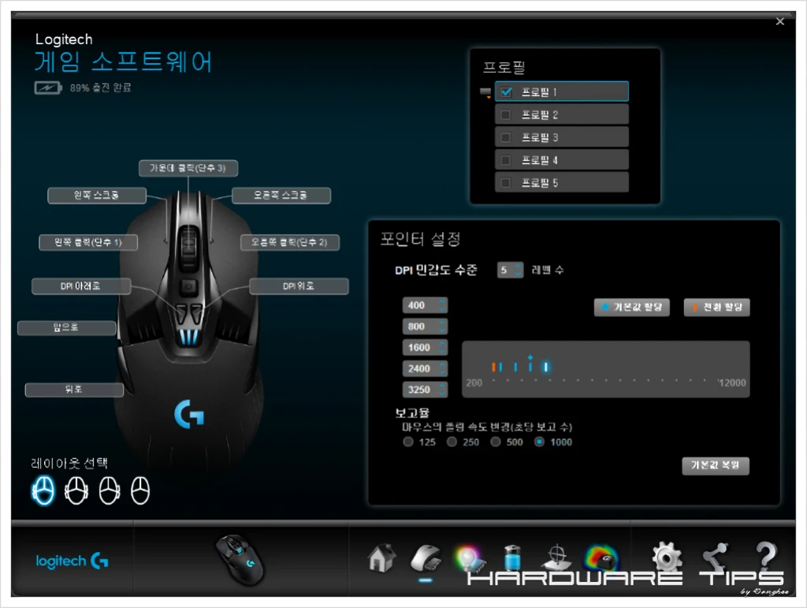
Task: Select the 뒤로 button label
Action: point(74,390)
